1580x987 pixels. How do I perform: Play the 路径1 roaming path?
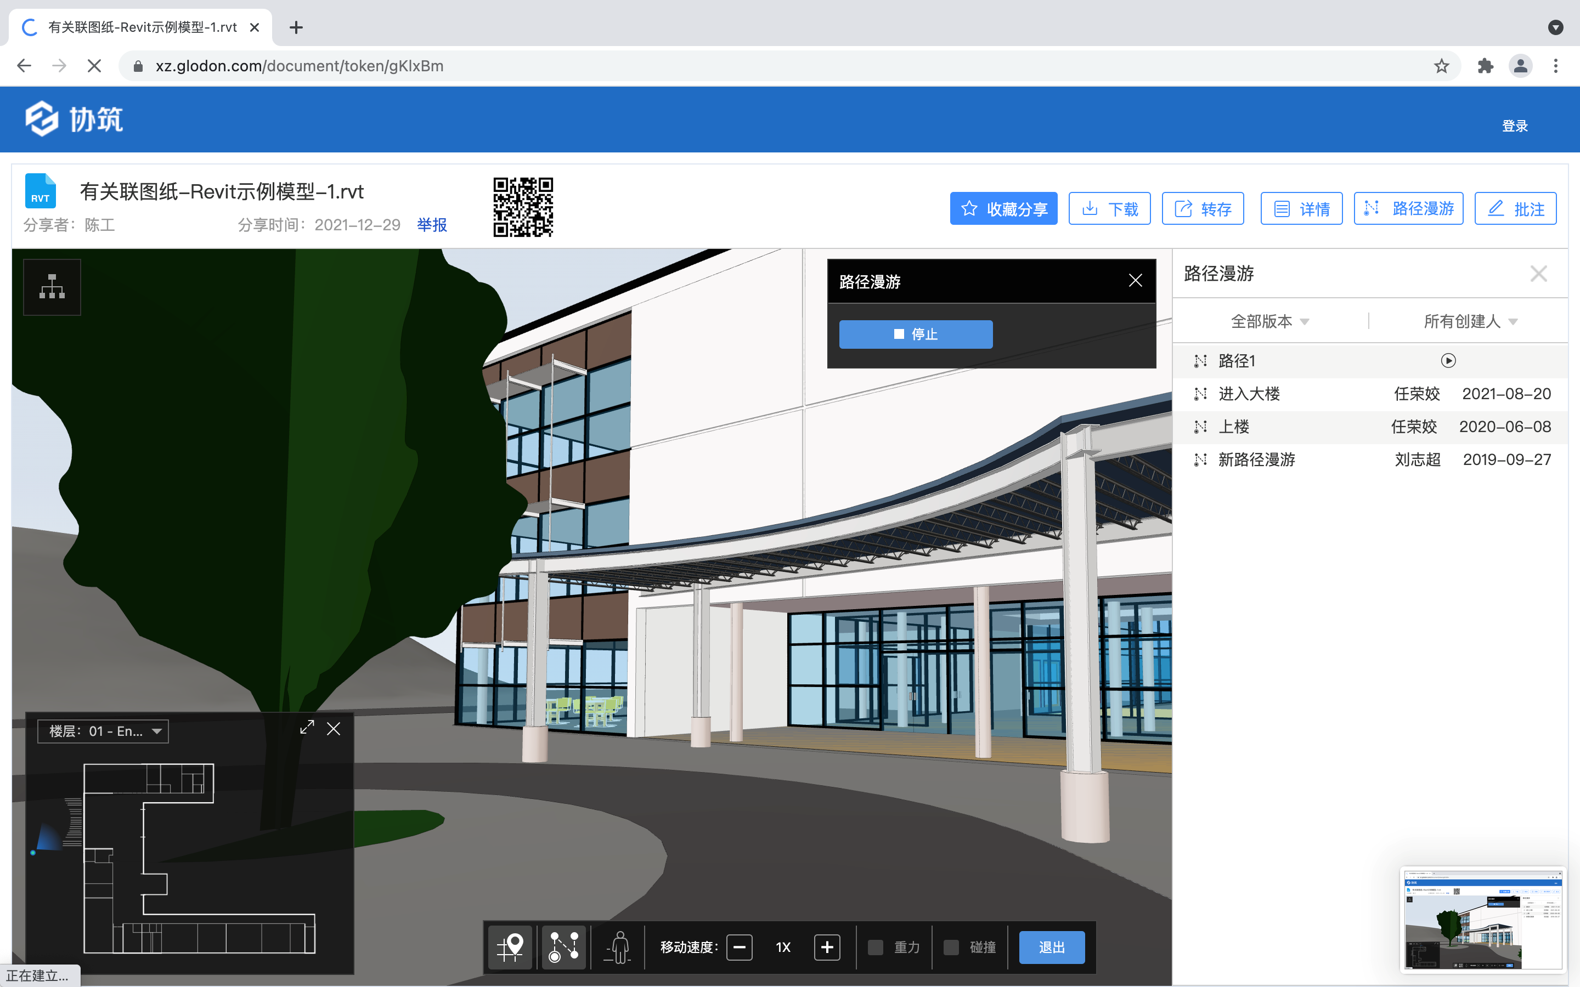(1448, 361)
